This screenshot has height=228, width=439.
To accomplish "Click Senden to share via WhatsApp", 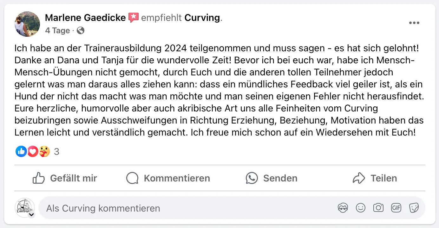I will click(x=272, y=178).
